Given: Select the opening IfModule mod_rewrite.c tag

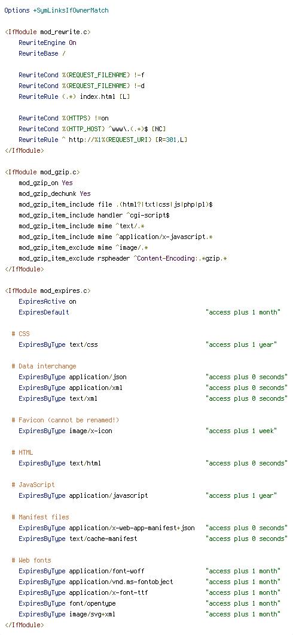Looking at the screenshot, I should pos(48,32).
